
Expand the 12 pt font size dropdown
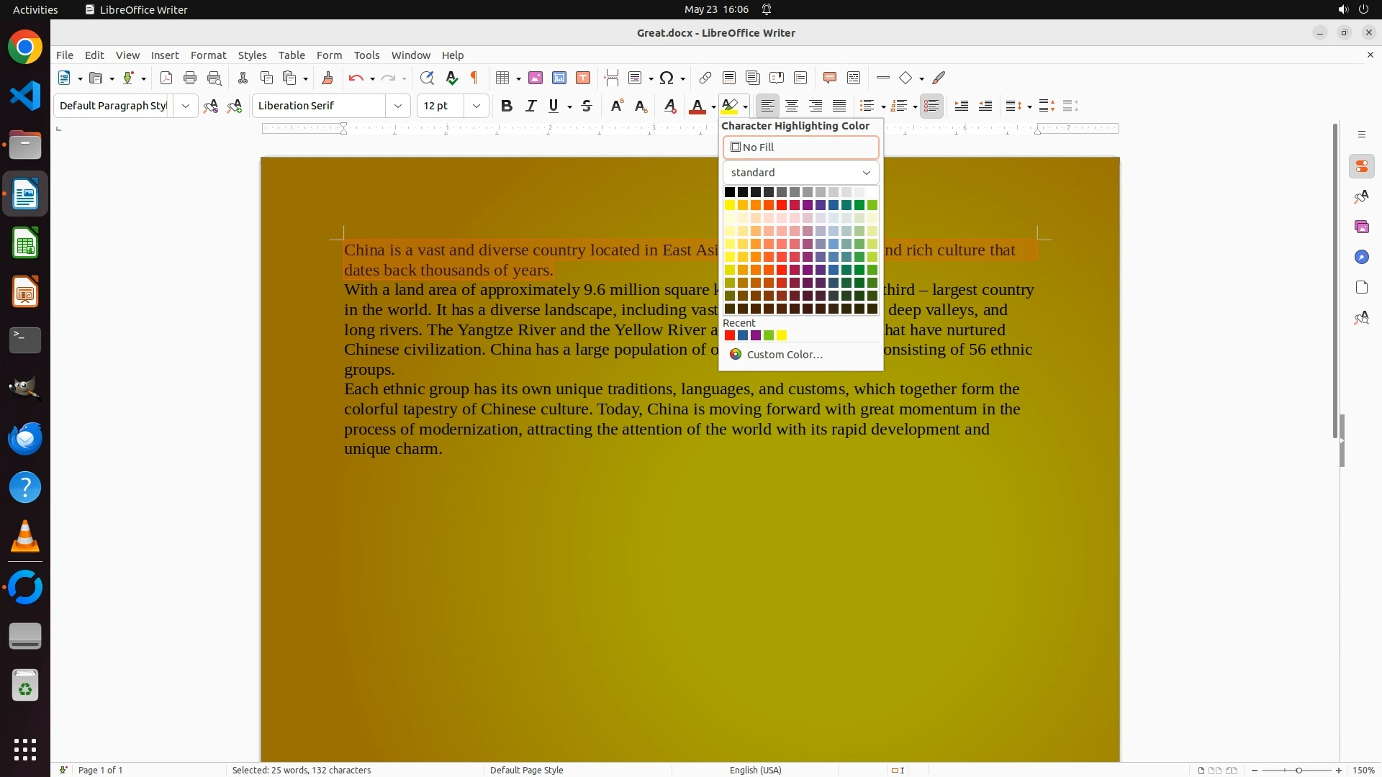coord(476,106)
